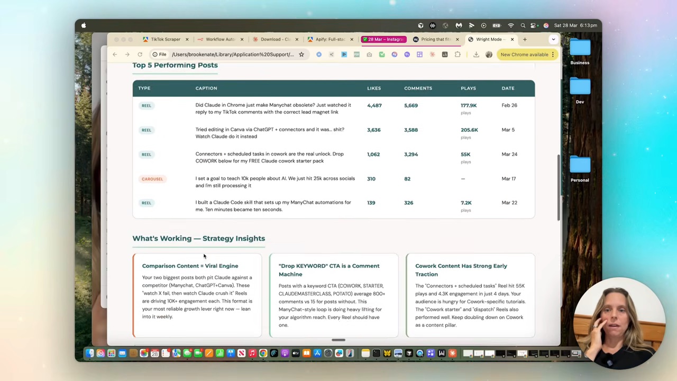Open the Podcasts app in dock

[x=285, y=353]
